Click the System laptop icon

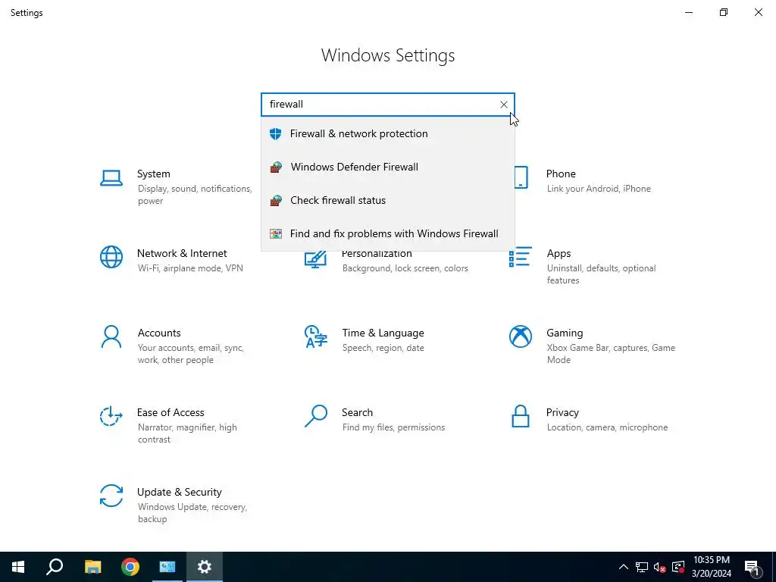pyautogui.click(x=111, y=178)
